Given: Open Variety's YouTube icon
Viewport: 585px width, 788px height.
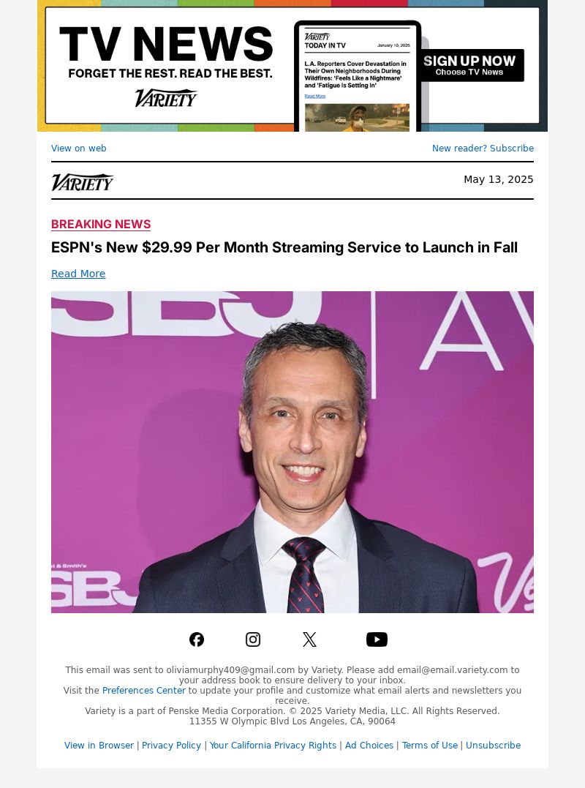Looking at the screenshot, I should (377, 639).
